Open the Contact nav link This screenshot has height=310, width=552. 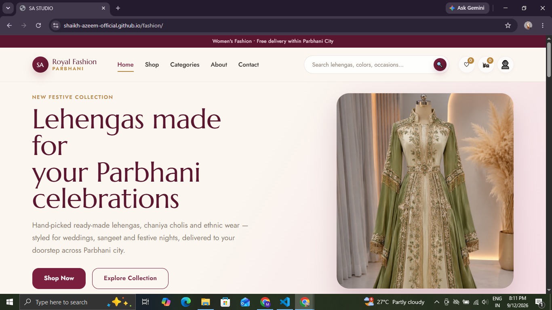(249, 65)
